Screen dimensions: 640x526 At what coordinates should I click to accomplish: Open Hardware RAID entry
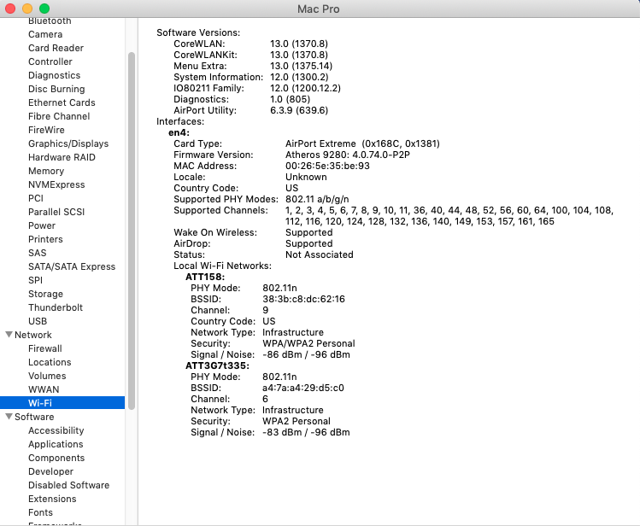tap(62, 157)
